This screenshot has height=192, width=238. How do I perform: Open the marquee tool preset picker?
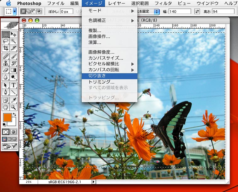click(14, 11)
